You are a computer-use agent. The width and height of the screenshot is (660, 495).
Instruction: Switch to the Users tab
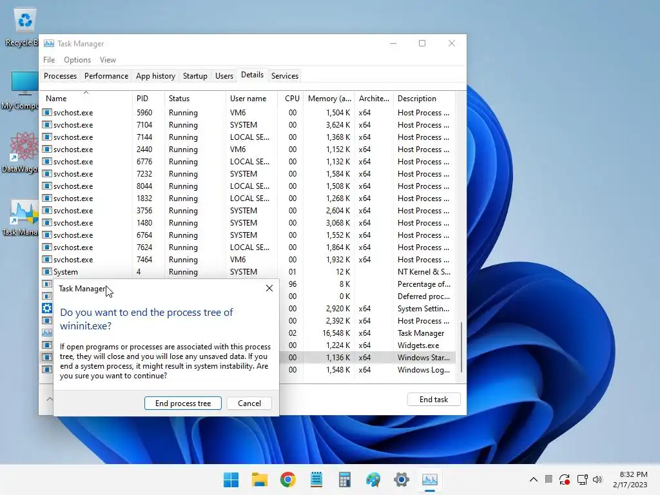pyautogui.click(x=224, y=76)
